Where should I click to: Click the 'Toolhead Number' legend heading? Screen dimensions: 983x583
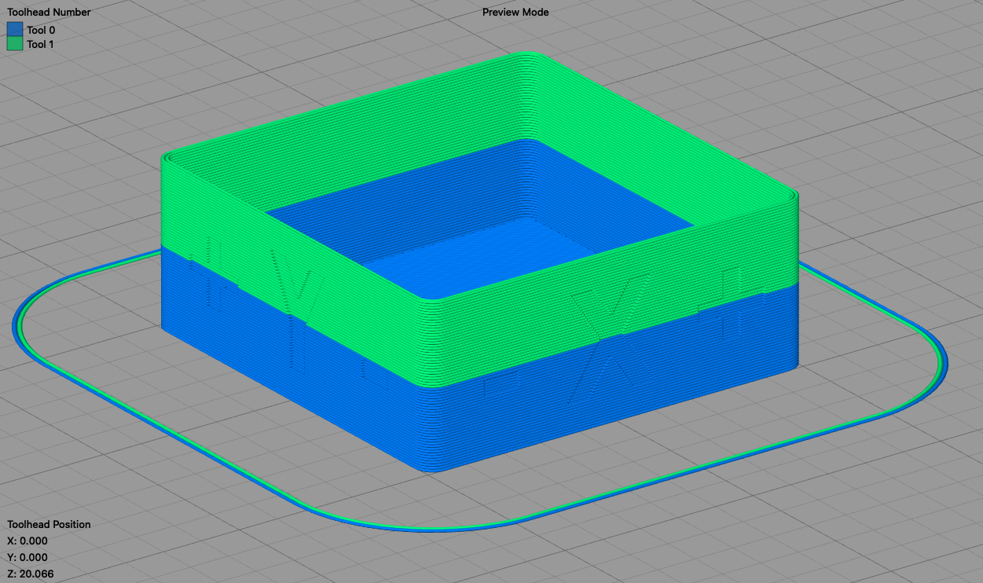(49, 12)
